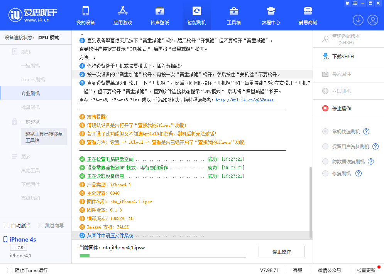This screenshot has height=277, width=384.
Task: Enable the 阻止iTunes运行 checkbox
Action: tap(10, 270)
